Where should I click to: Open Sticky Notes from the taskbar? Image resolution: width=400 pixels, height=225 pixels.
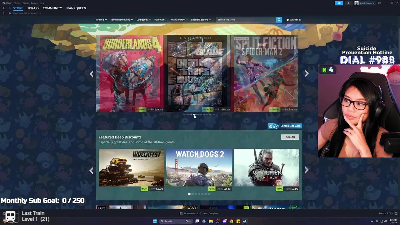click(238, 221)
